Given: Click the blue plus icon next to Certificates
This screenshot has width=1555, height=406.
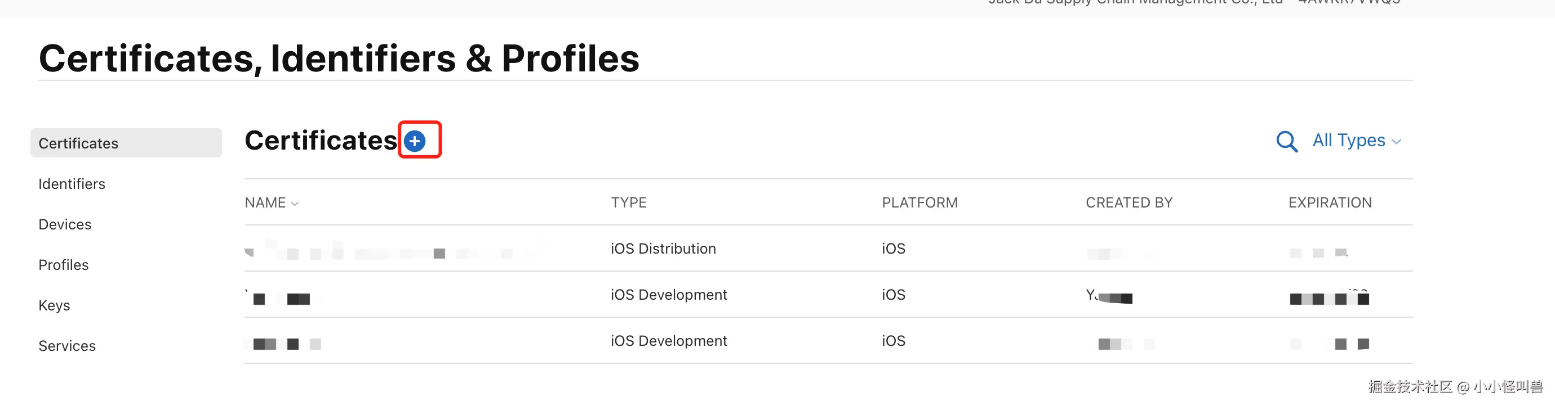Looking at the screenshot, I should click(415, 141).
